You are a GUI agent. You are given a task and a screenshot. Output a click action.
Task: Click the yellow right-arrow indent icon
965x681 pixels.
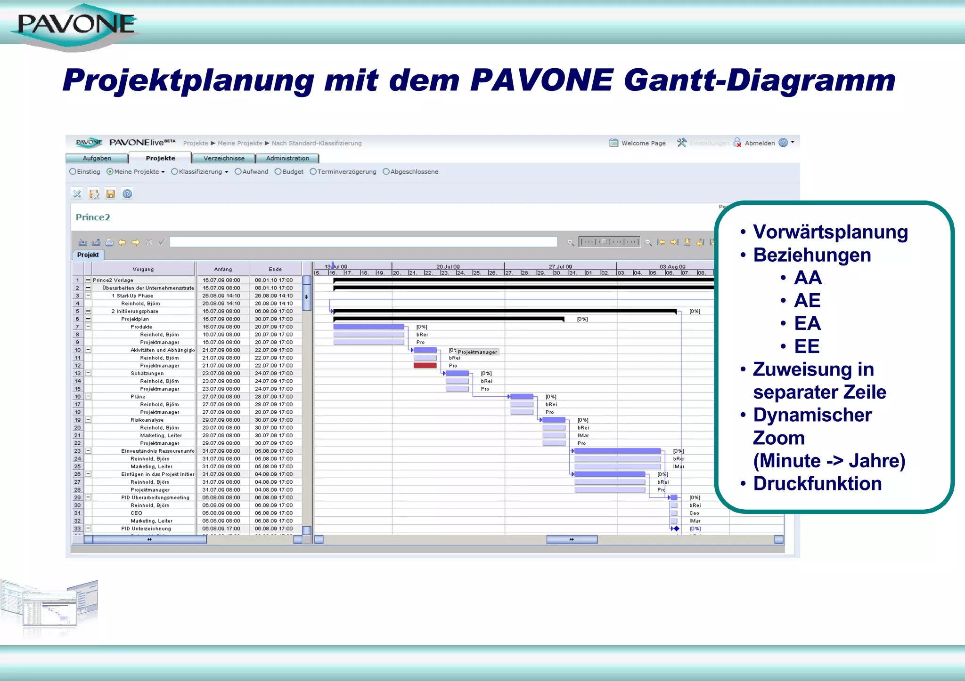[136, 242]
